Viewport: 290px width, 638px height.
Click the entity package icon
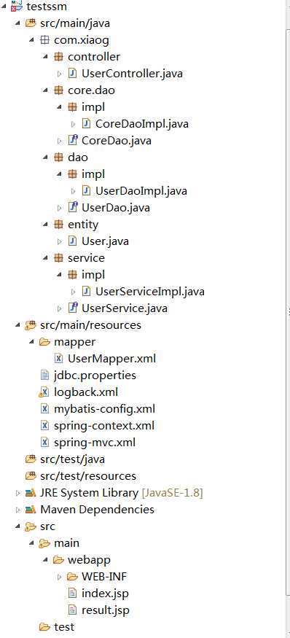(58, 224)
